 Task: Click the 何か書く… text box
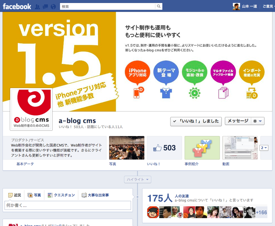pos(68,205)
